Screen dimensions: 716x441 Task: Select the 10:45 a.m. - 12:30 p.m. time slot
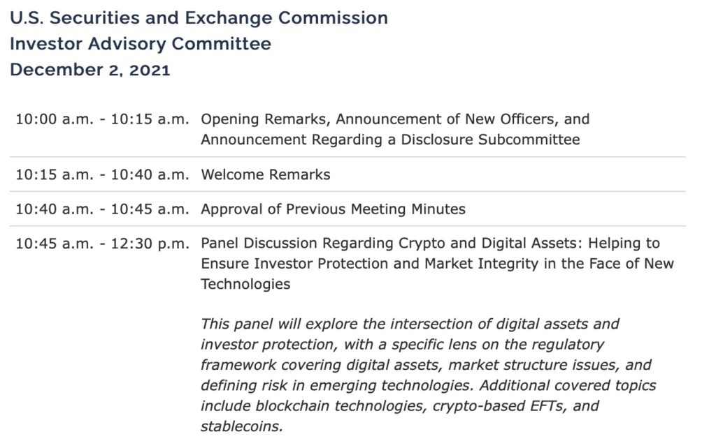point(102,244)
